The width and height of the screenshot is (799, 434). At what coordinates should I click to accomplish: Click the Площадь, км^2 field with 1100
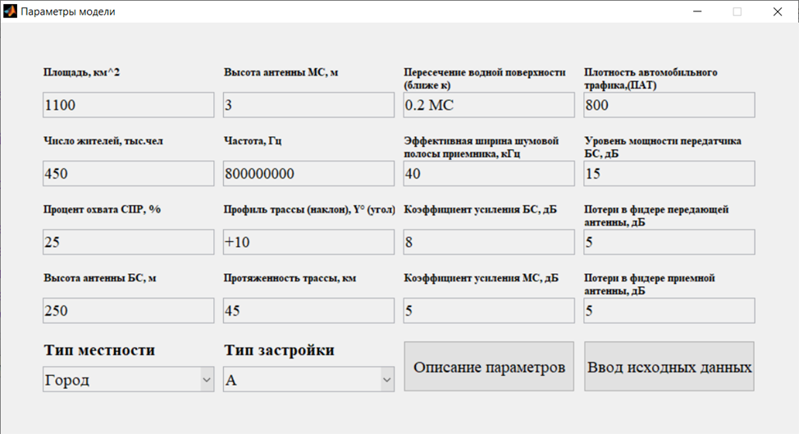coord(129,105)
